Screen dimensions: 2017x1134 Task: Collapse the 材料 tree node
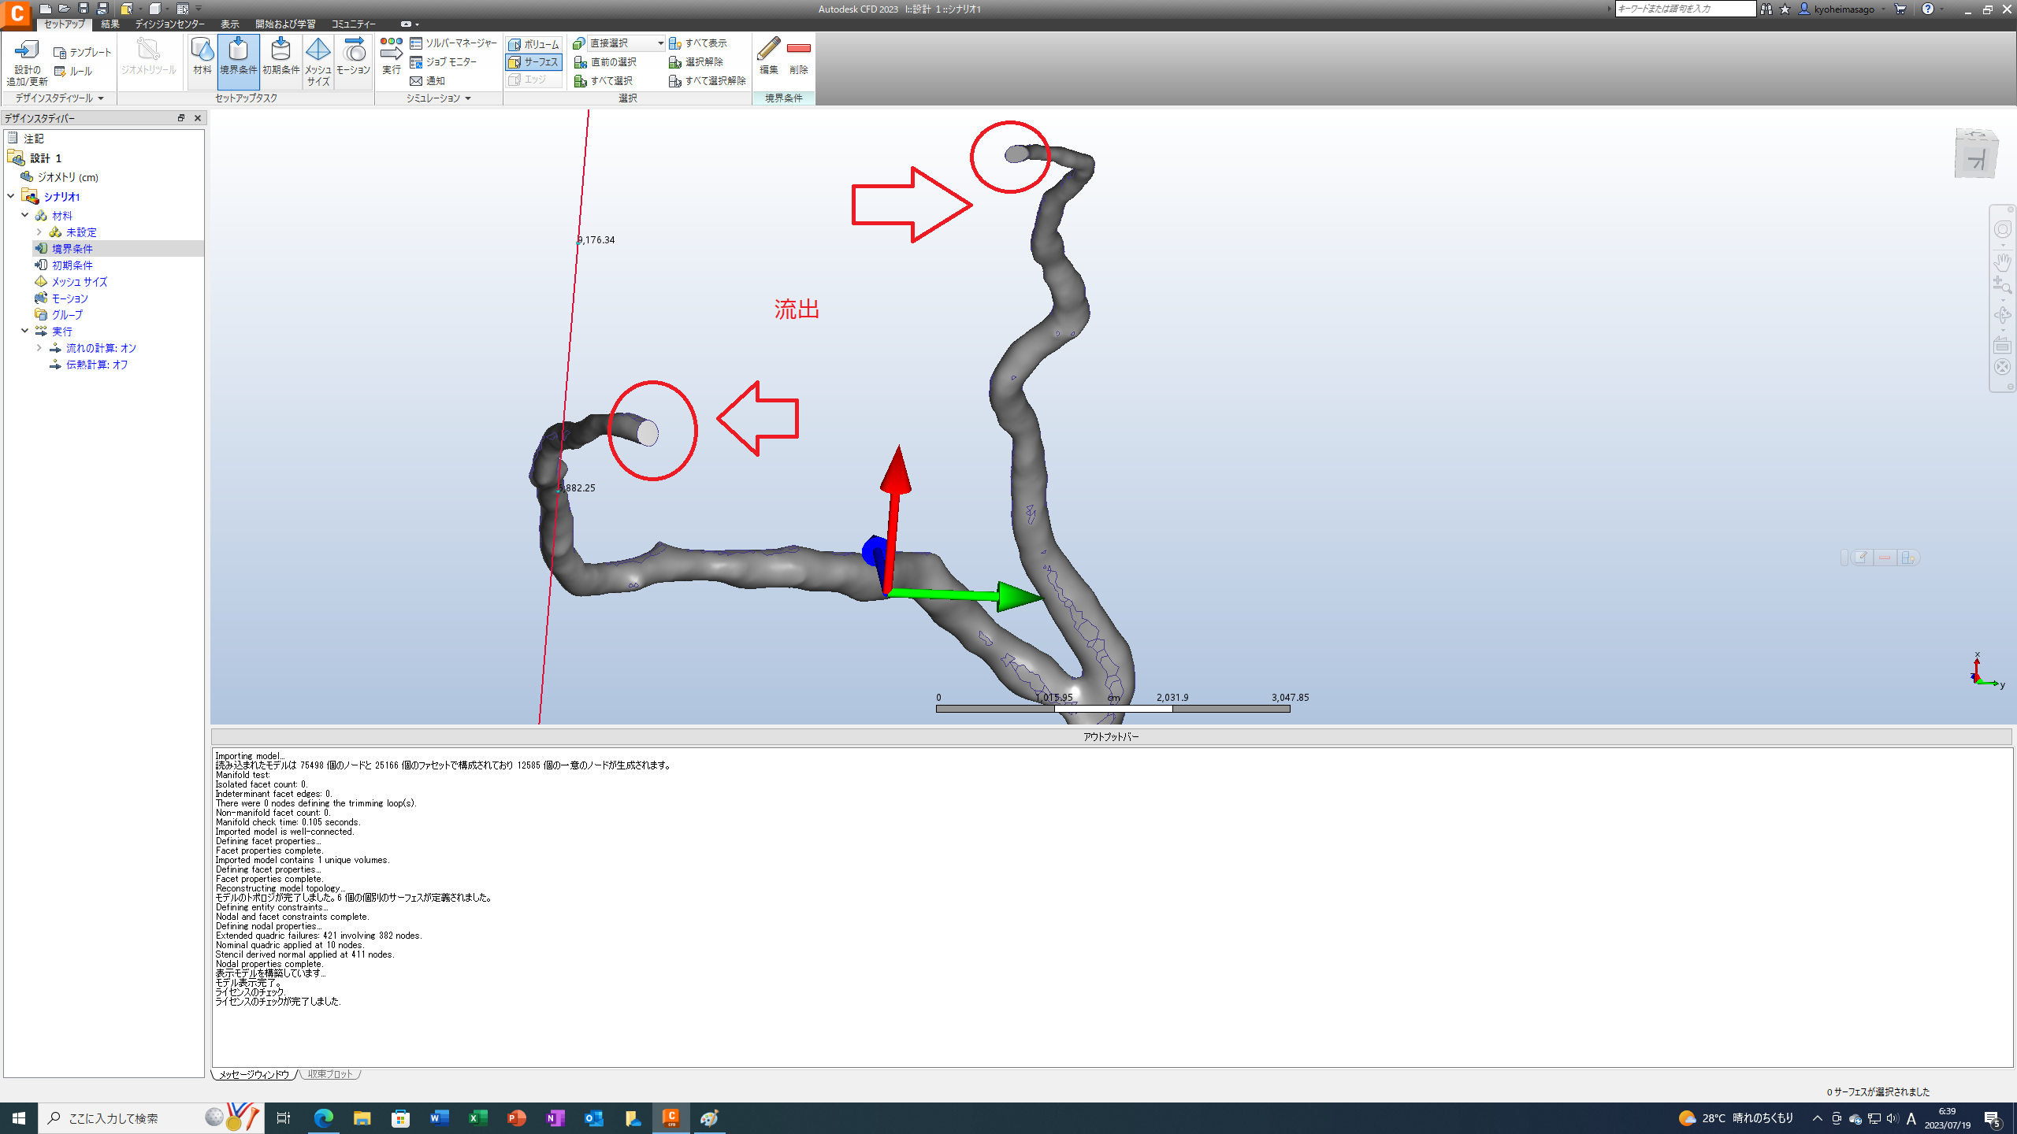tap(25, 215)
